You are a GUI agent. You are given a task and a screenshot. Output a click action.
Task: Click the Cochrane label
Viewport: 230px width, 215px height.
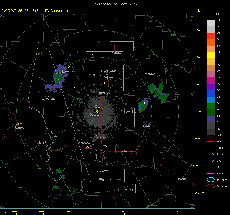[84, 143]
